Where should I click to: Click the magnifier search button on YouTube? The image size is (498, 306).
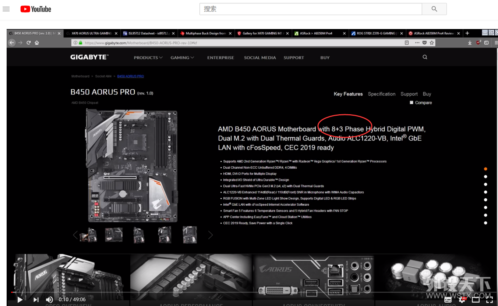coord(434,9)
